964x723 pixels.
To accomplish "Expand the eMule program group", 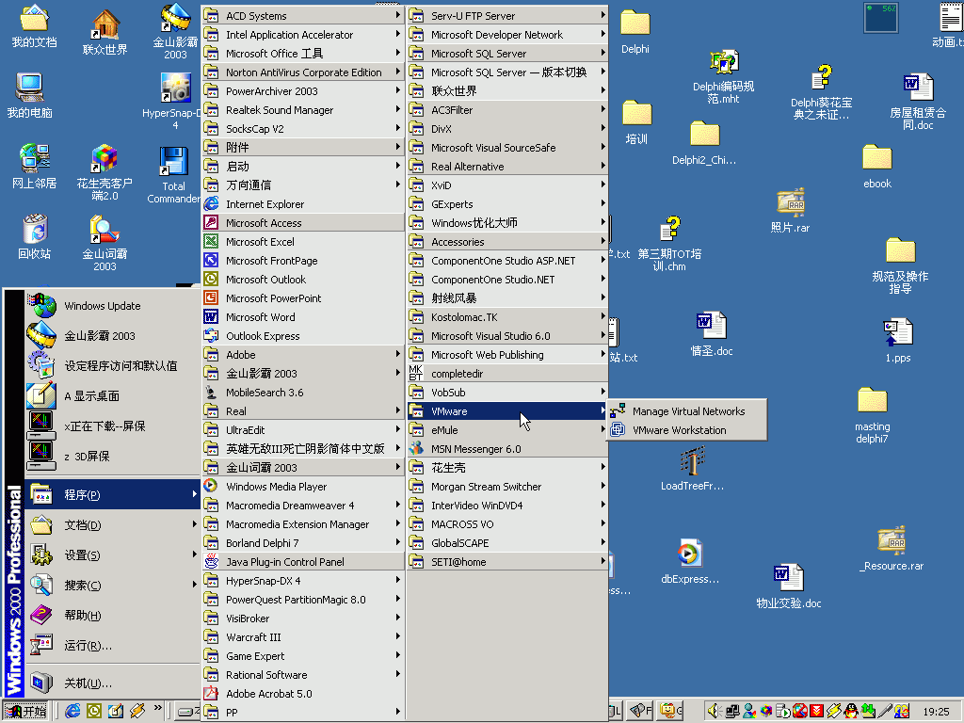I will tap(507, 429).
